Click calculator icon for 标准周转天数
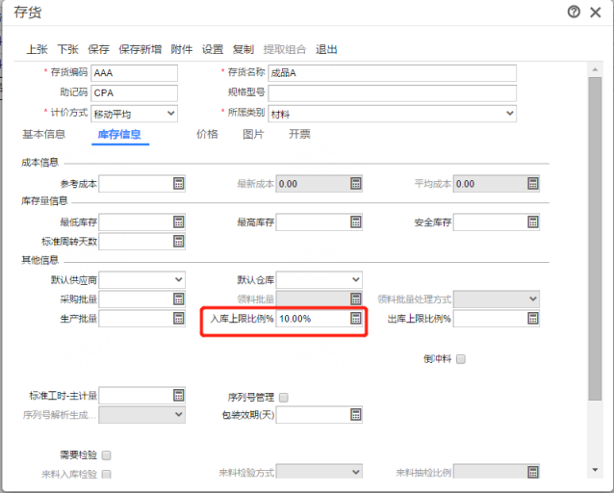 [x=178, y=242]
